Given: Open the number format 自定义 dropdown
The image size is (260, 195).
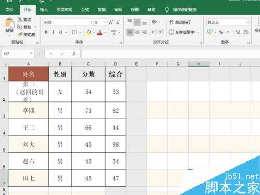Looking at the screenshot, I should point(246,22).
